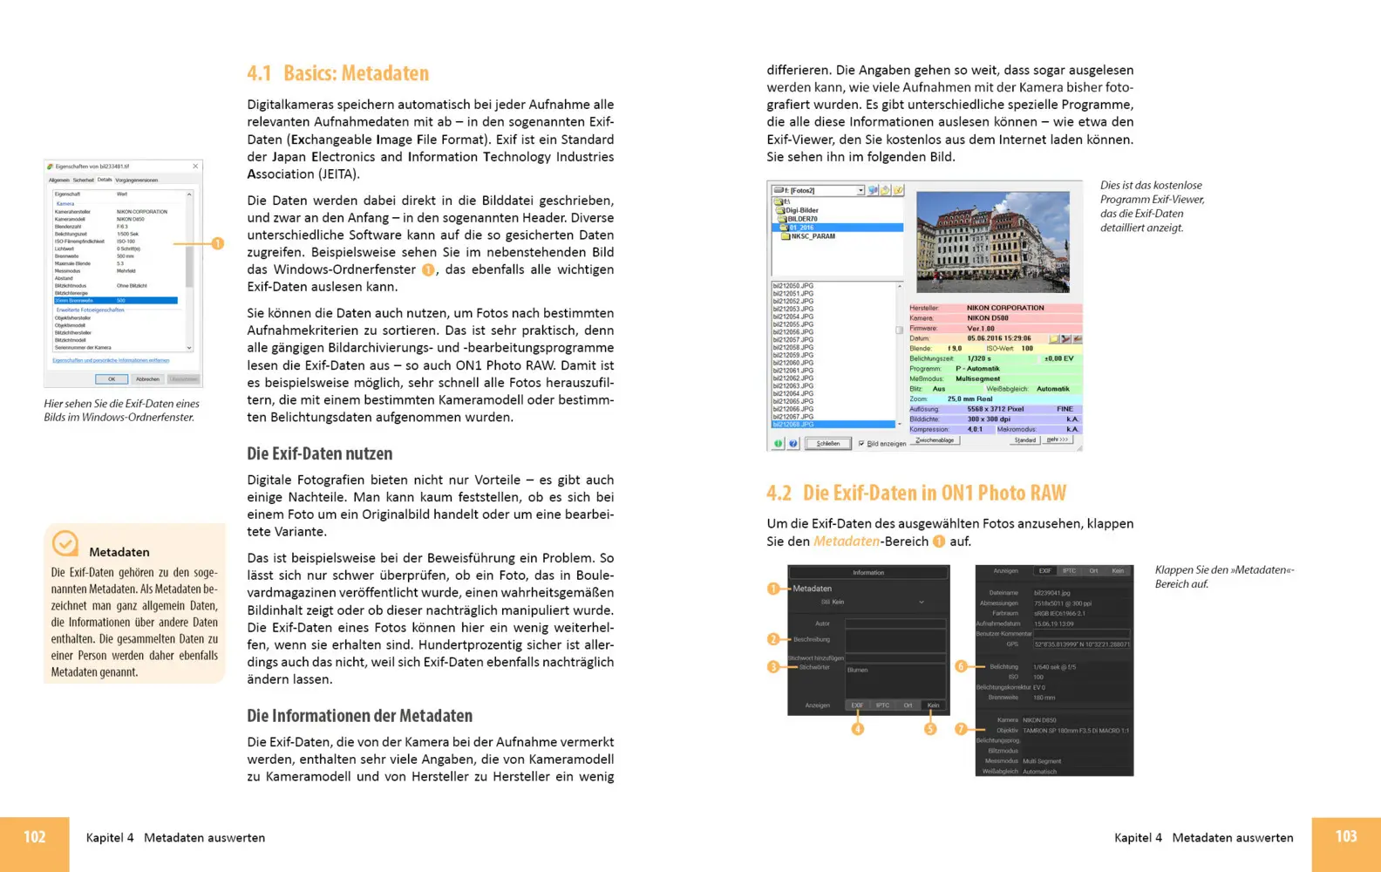Click the network drive icon beside drive selector
The image size is (1381, 872).
873,190
